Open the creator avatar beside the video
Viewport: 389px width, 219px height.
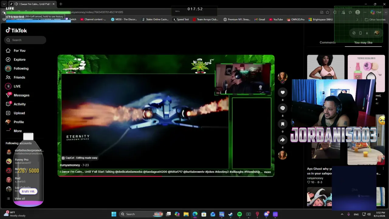(283, 77)
